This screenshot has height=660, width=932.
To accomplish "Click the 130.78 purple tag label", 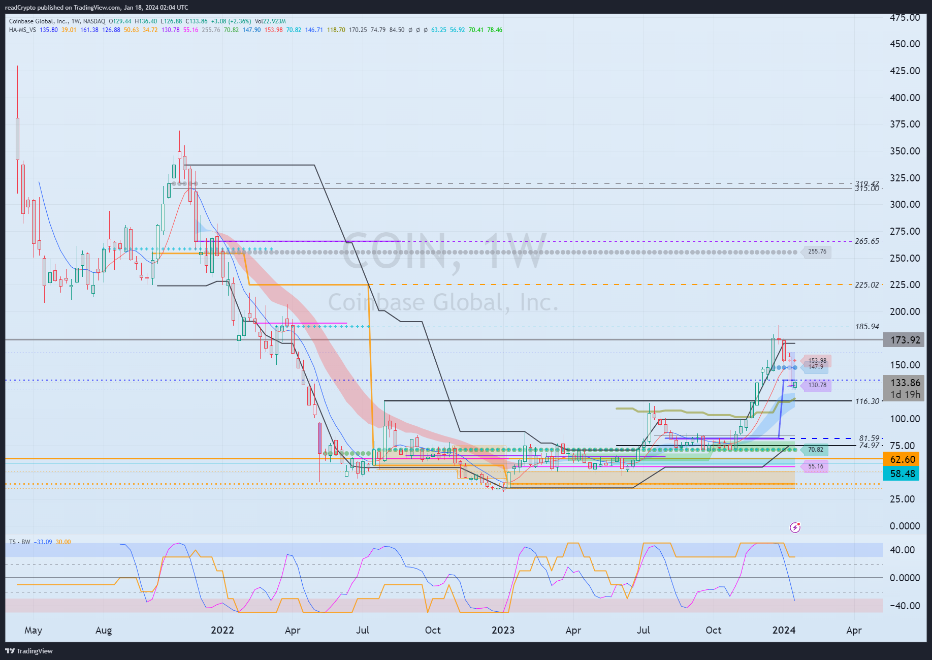I will (817, 385).
